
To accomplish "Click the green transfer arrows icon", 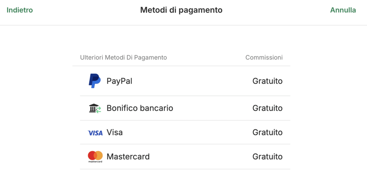I will coord(99,110).
